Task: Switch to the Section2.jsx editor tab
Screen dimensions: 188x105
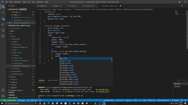Action: (88, 6)
